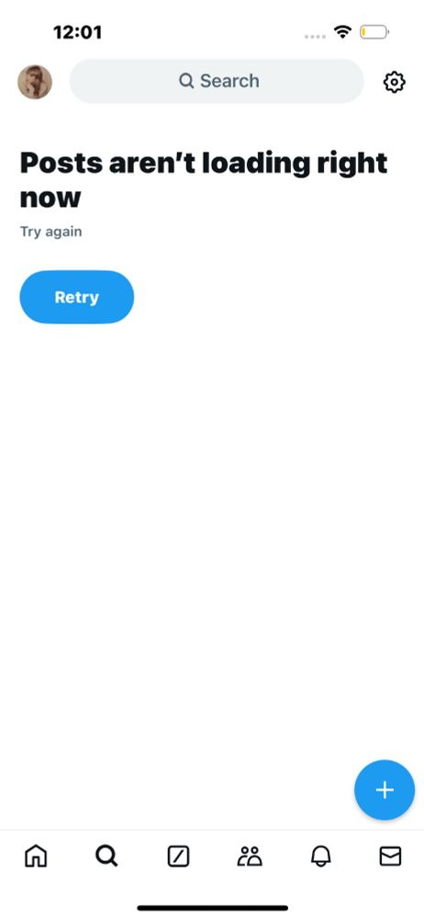
Task: Tap the cellular signal dots icon
Action: coord(315,37)
